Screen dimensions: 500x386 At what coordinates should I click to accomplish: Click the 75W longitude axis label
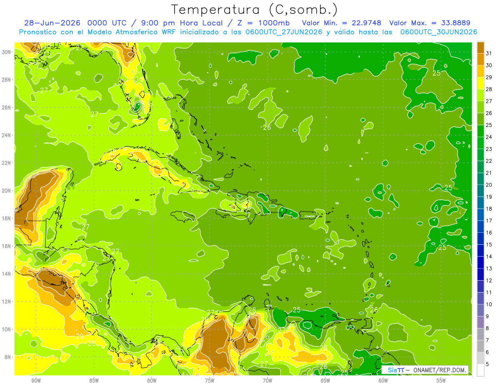210,380
